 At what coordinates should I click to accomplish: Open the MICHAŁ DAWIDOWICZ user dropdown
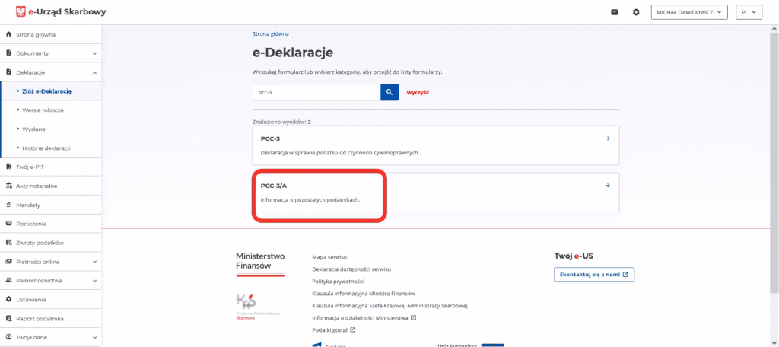(x=689, y=12)
